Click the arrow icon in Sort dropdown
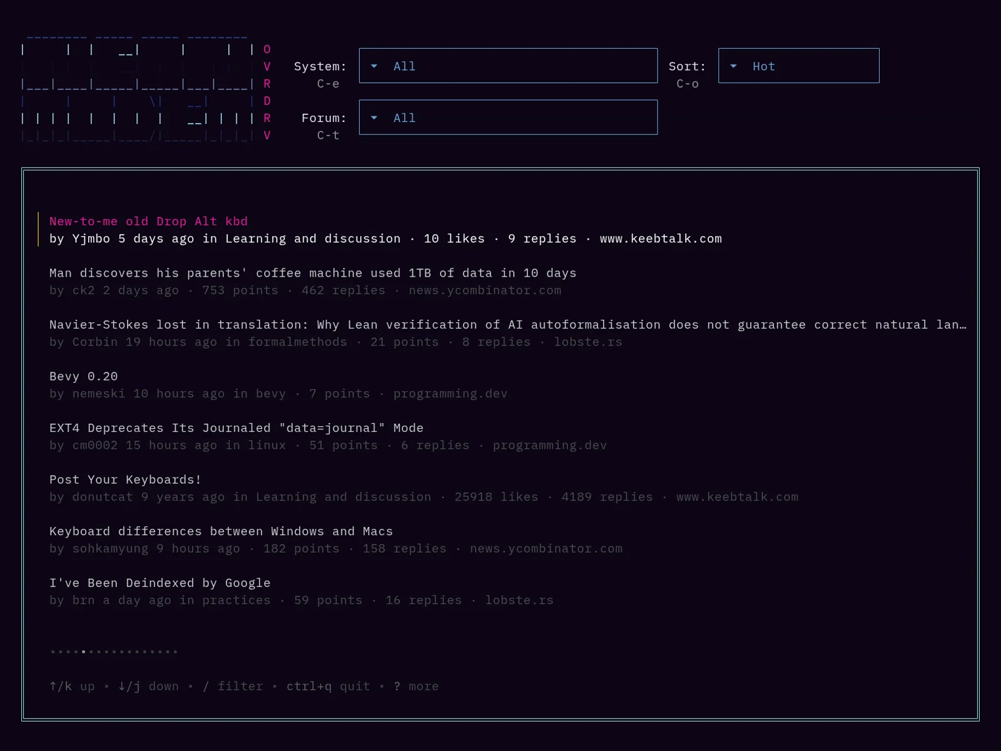1001x751 pixels. click(x=733, y=66)
